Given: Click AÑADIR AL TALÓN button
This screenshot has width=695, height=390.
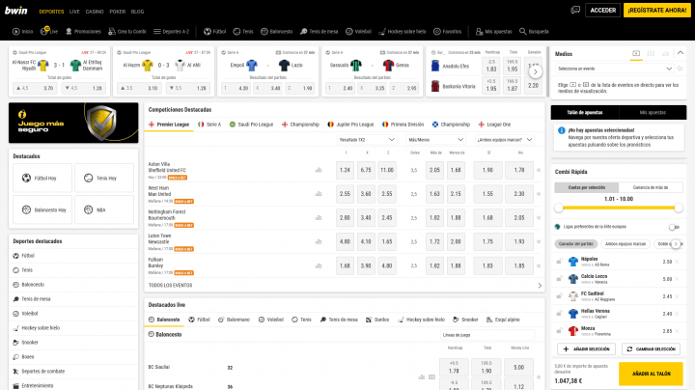Looking at the screenshot, I should pyautogui.click(x=652, y=374).
